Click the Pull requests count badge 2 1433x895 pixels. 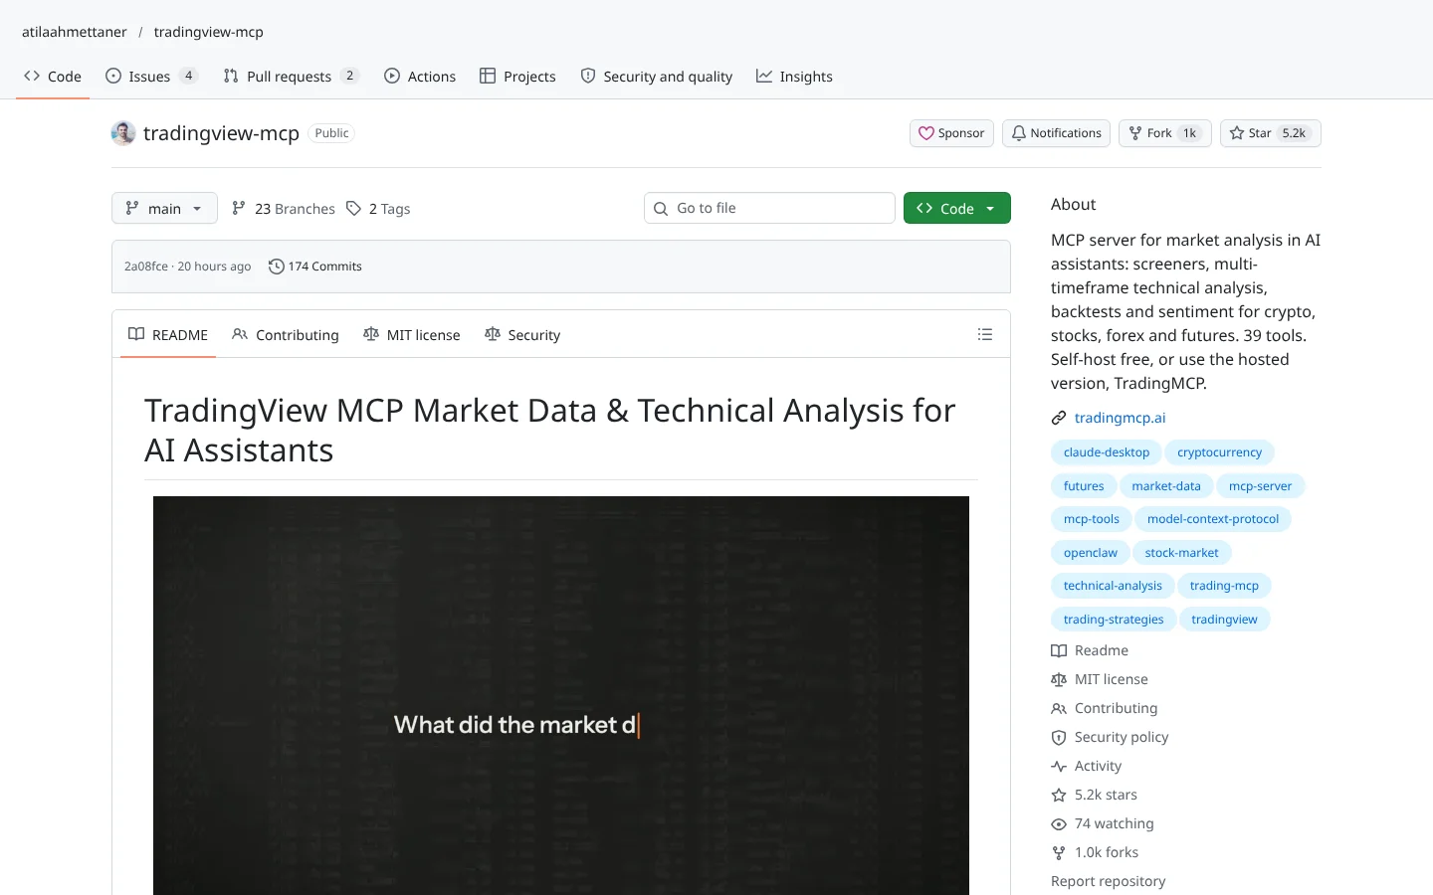point(349,76)
